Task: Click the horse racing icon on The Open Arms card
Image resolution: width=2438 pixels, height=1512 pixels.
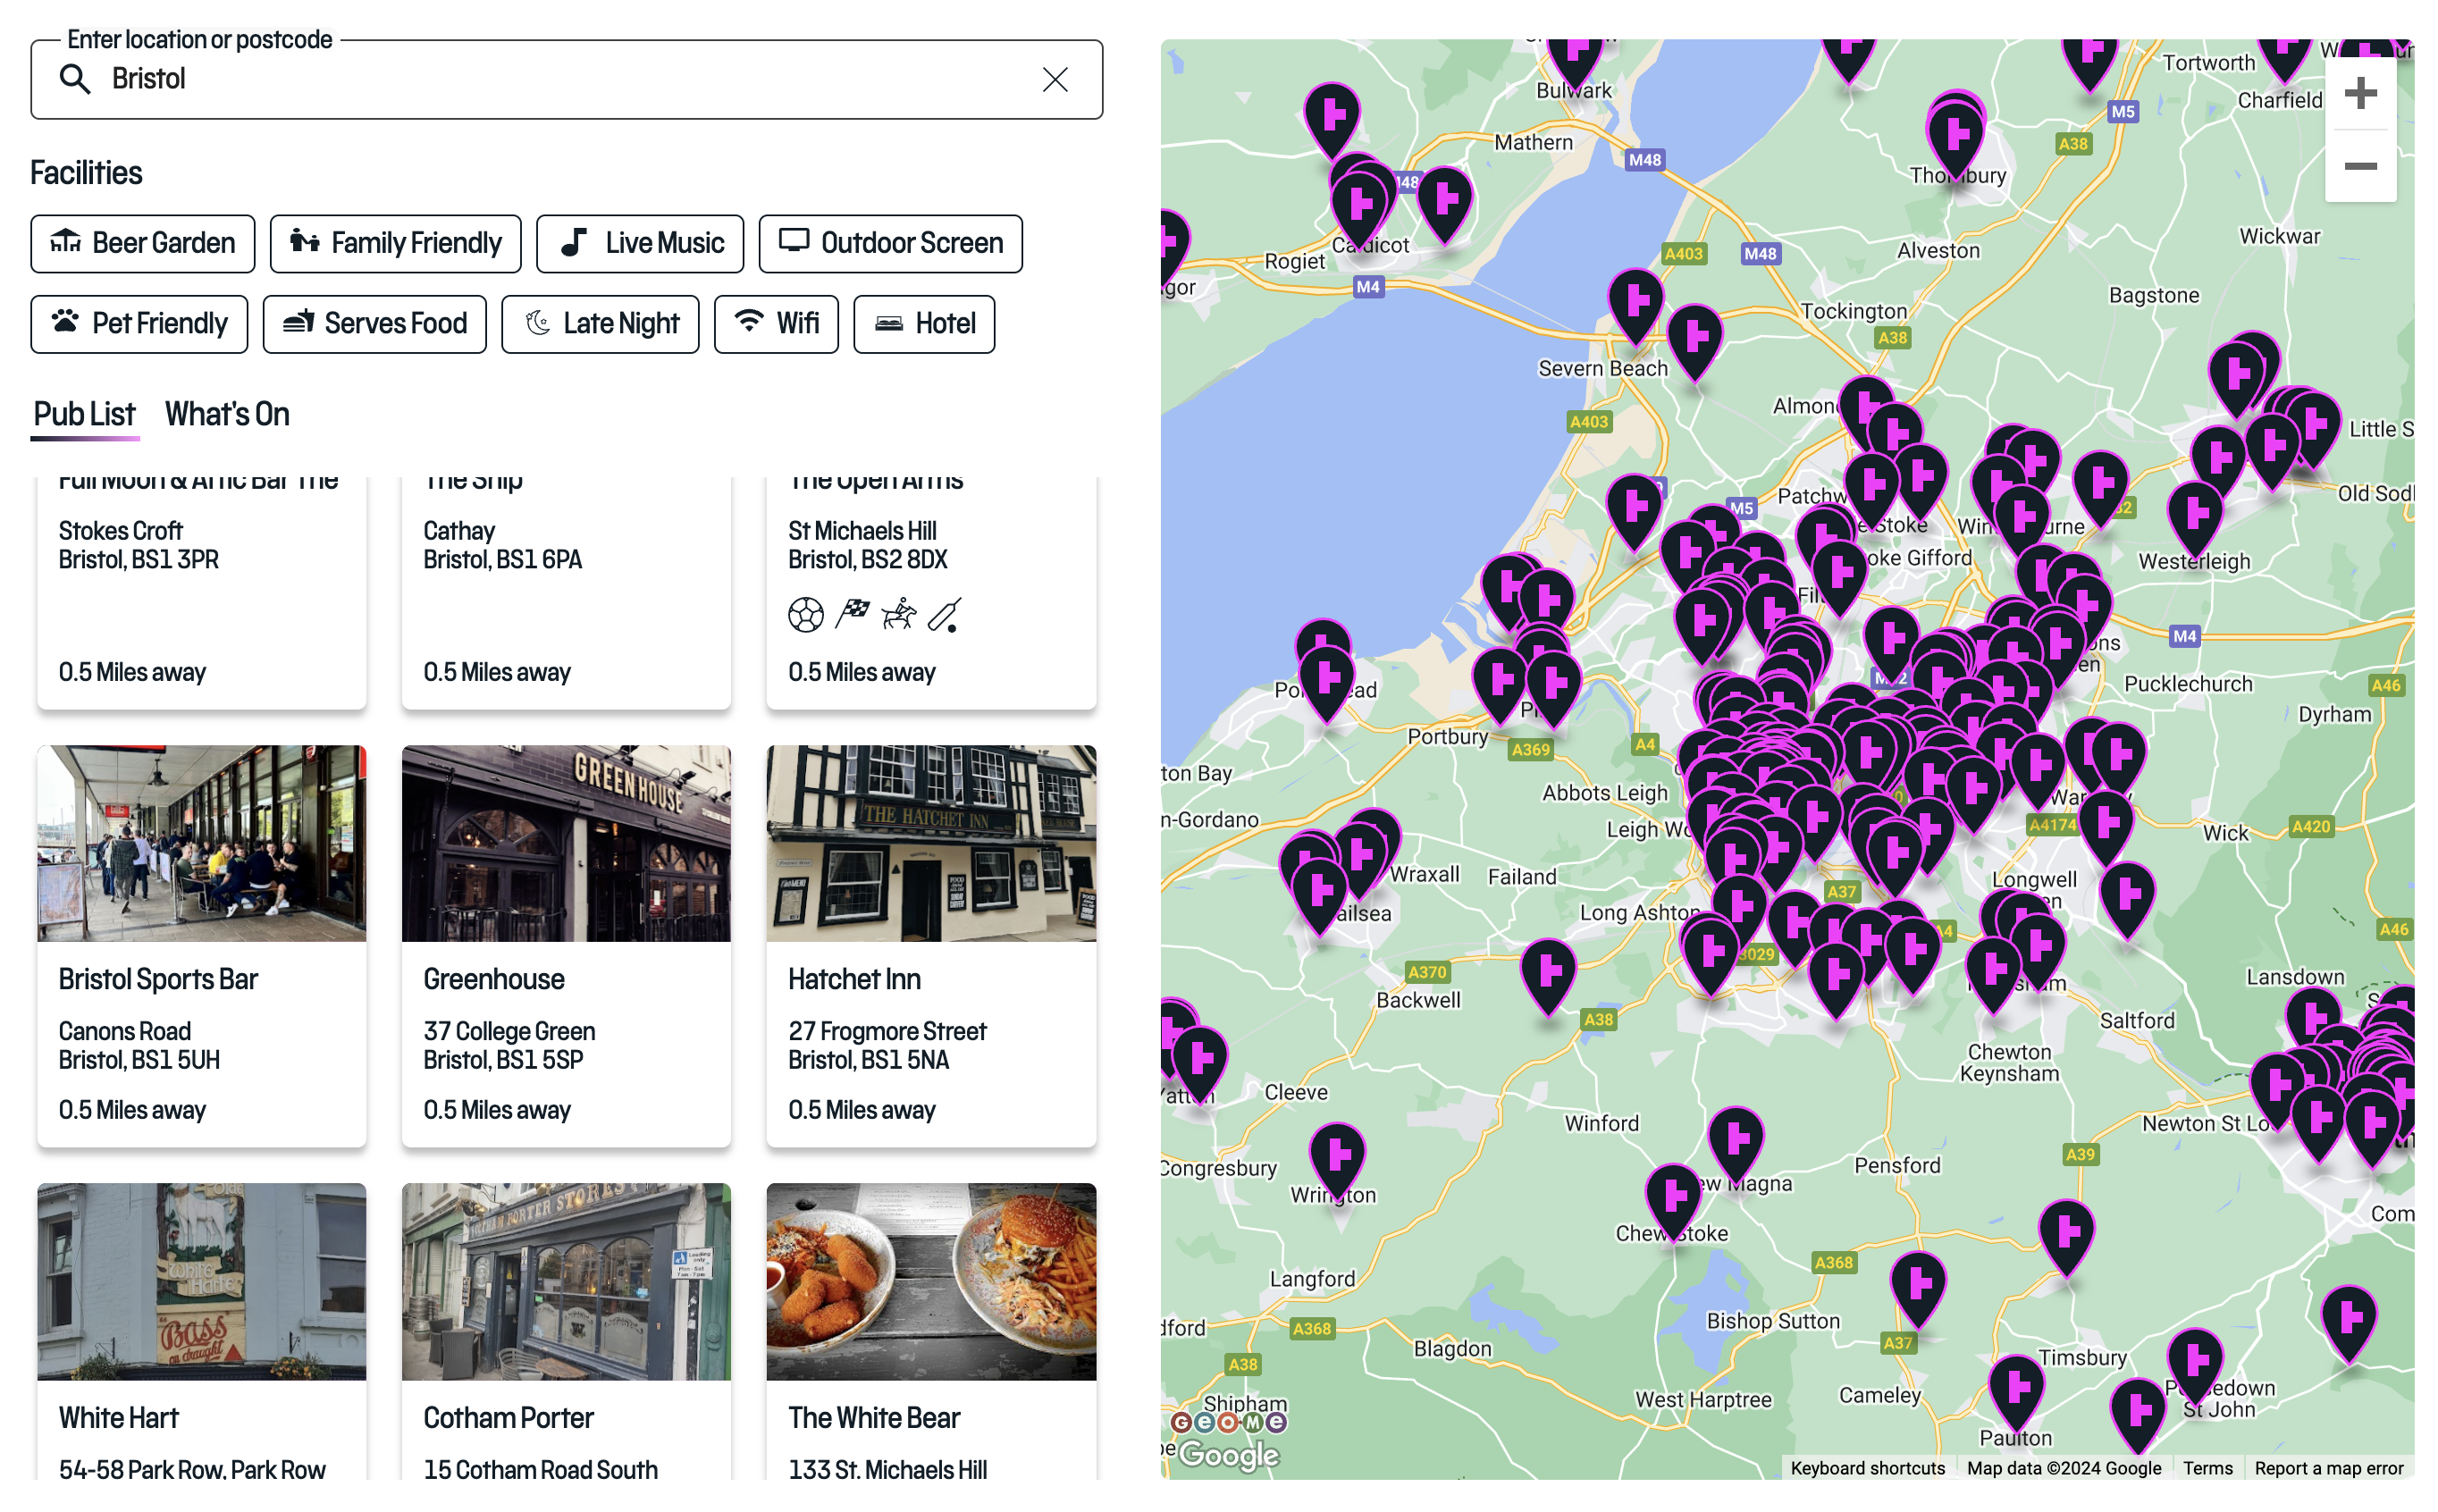Action: pyautogui.click(x=899, y=614)
